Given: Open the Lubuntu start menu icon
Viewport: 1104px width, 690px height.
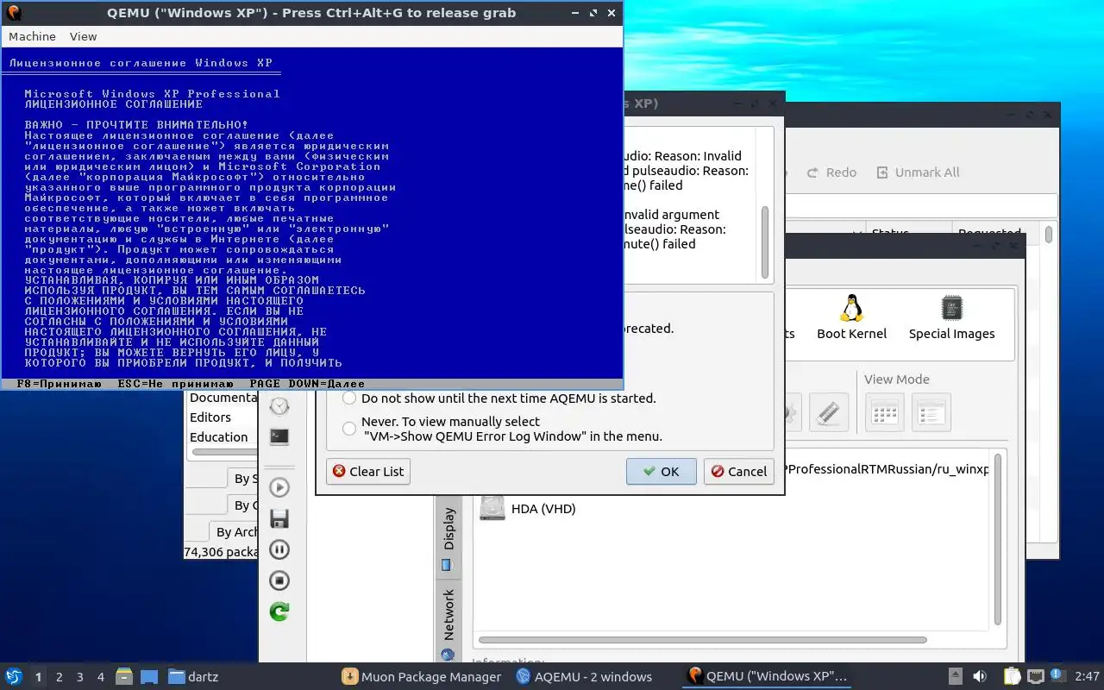Looking at the screenshot, I should coord(13,676).
